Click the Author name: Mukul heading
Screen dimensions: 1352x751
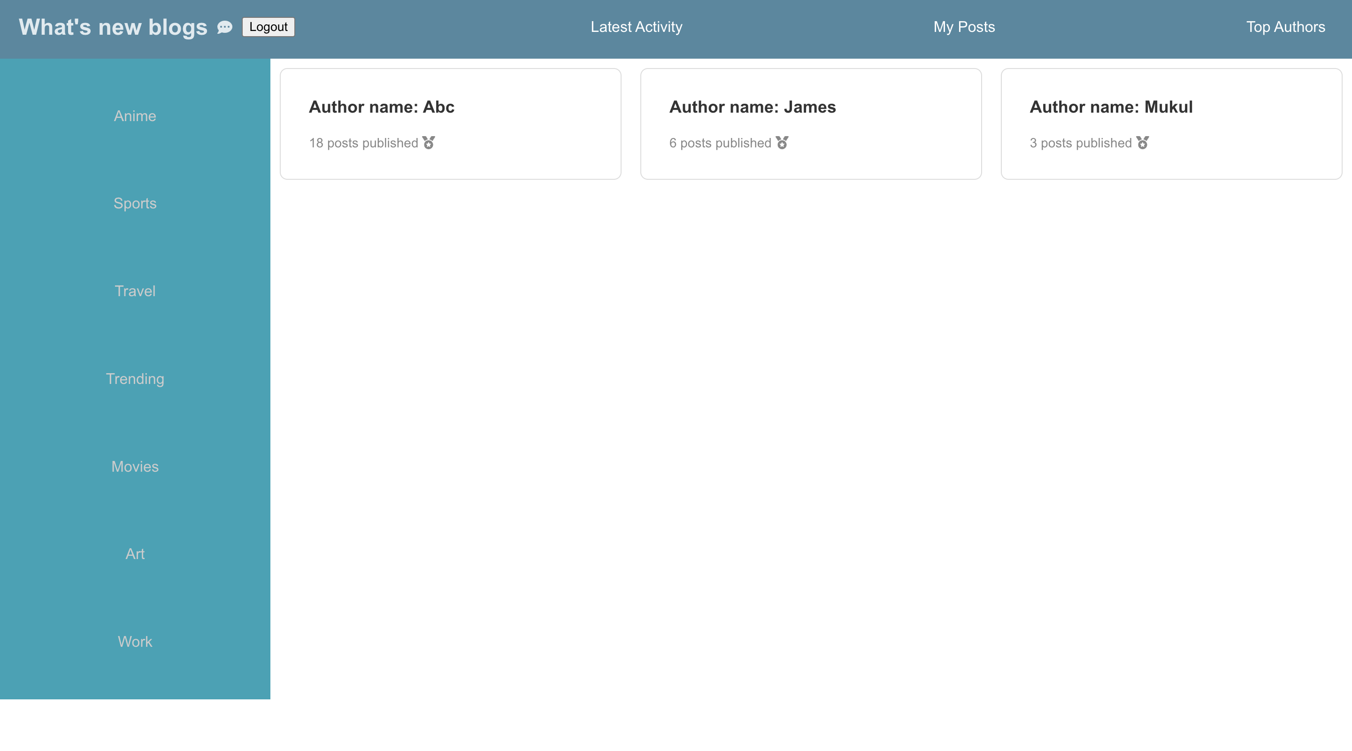pyautogui.click(x=1111, y=107)
